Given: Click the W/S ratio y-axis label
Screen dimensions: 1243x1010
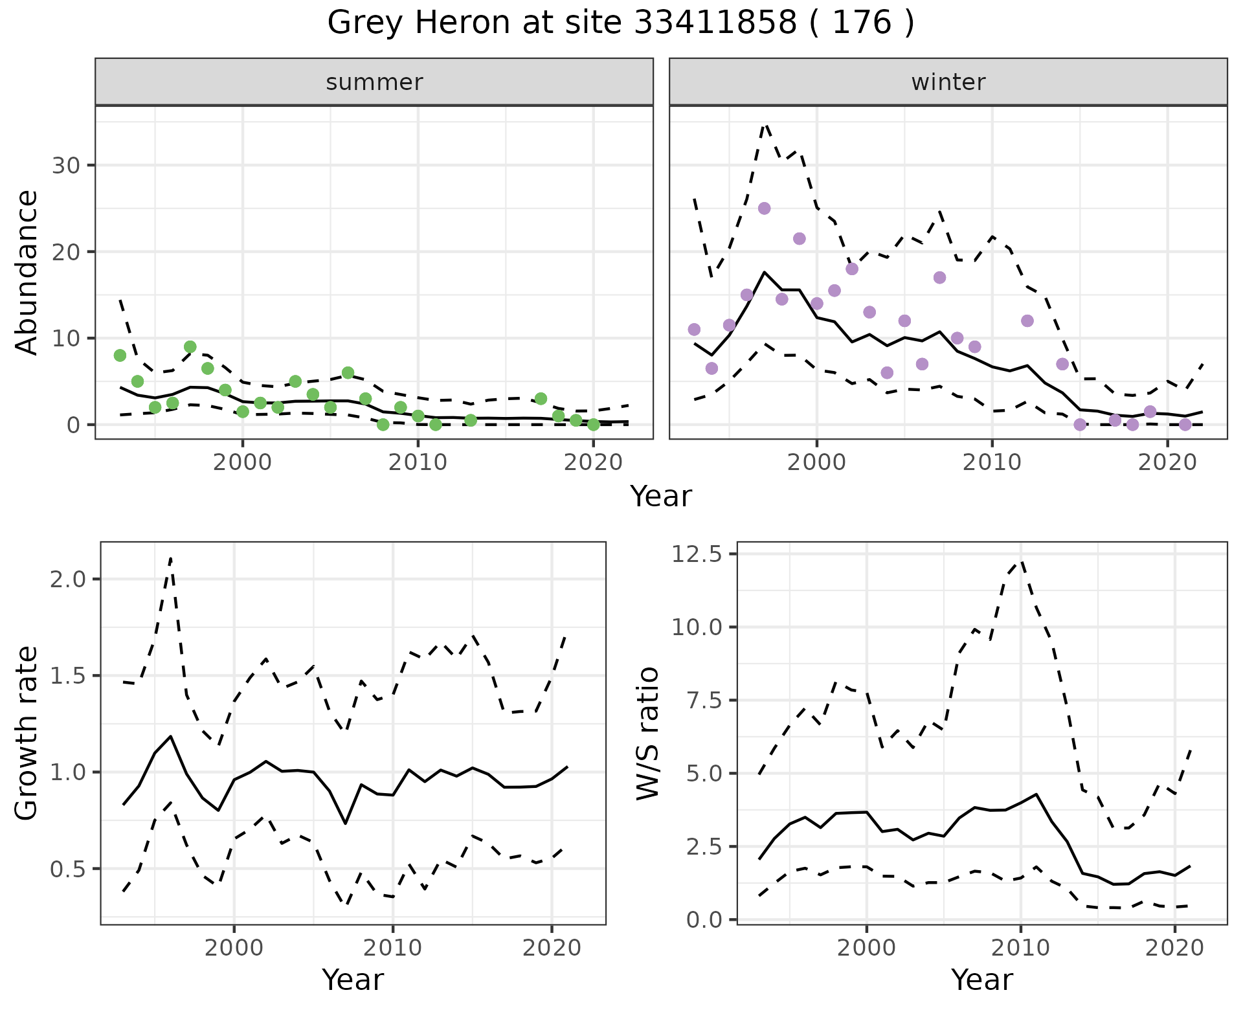Looking at the screenshot, I should 647,733.
